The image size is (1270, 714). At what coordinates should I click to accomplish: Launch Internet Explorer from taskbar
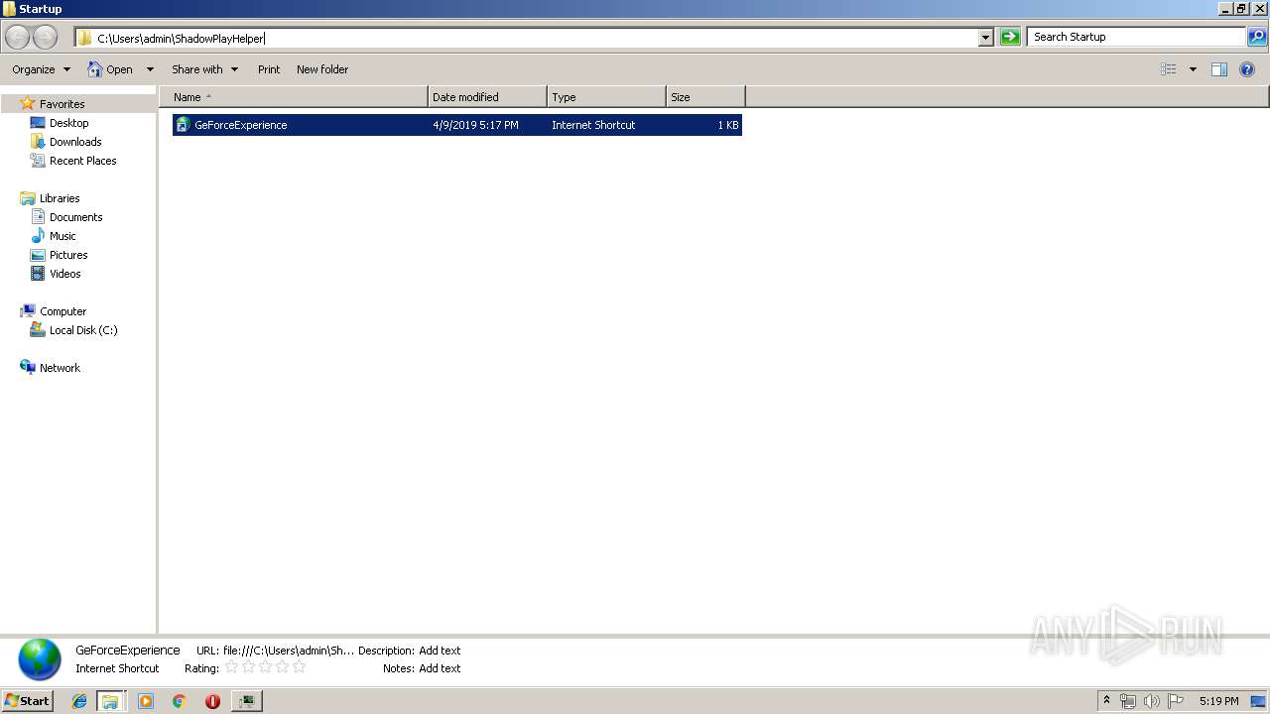[79, 701]
